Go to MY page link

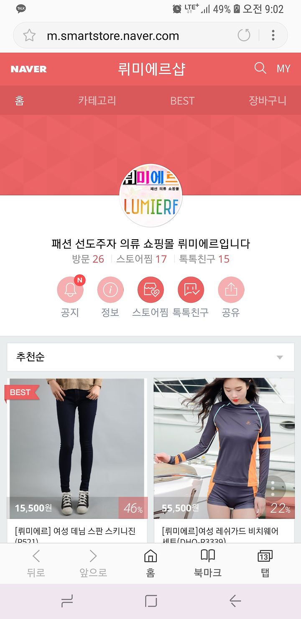(x=283, y=69)
